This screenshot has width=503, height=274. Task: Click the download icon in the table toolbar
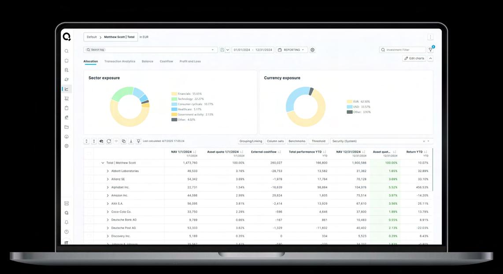tap(131, 141)
